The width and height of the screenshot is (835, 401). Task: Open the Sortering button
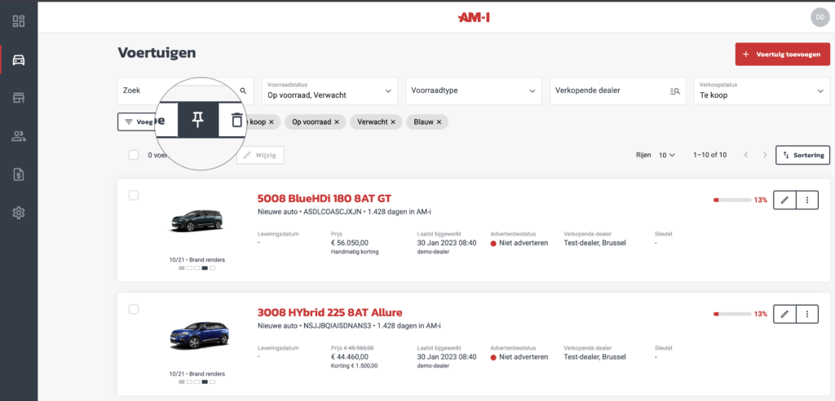802,155
